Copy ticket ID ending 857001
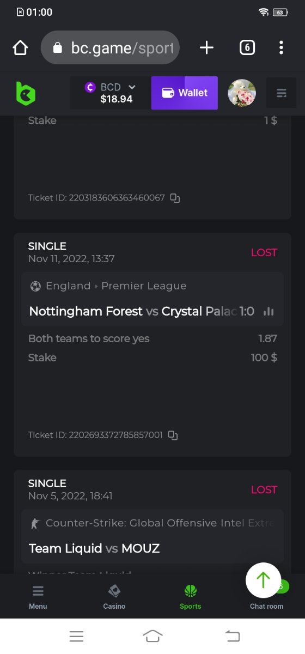Viewport: 305px width, 654px height. click(x=173, y=435)
